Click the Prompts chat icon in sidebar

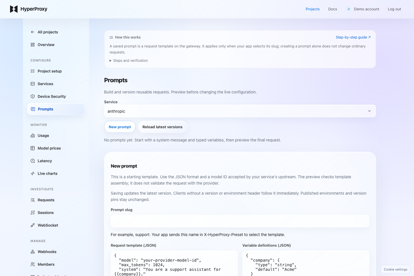[x=33, y=109]
